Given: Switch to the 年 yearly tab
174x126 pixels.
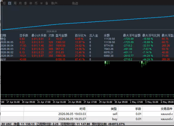Looking at the screenshot, I should 31,3.
